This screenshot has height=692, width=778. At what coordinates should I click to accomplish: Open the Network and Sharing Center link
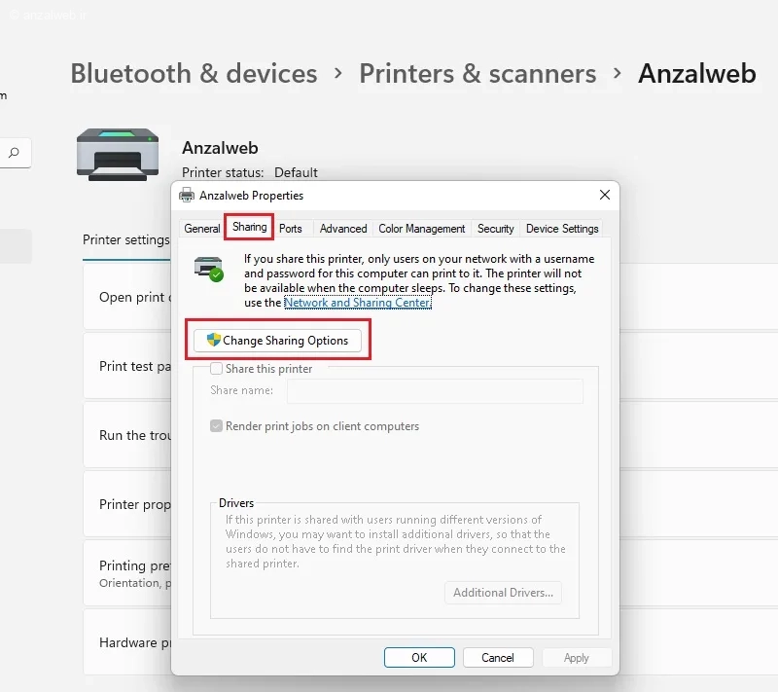point(358,303)
